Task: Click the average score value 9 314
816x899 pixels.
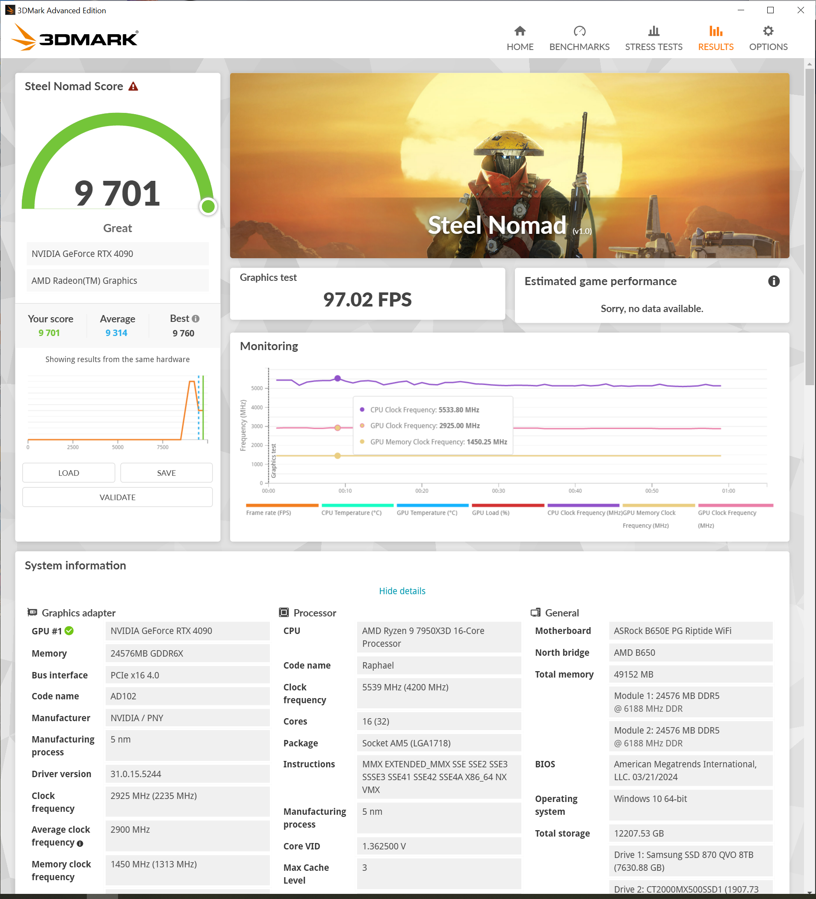Action: point(116,333)
